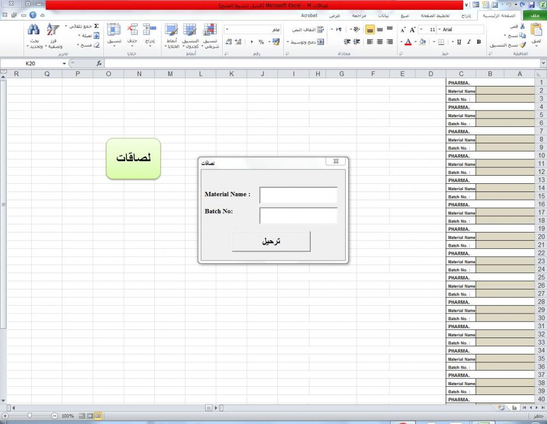Open the Arial font name dropdown
Image resolution: width=547 pixels, height=424 pixels.
click(439, 30)
